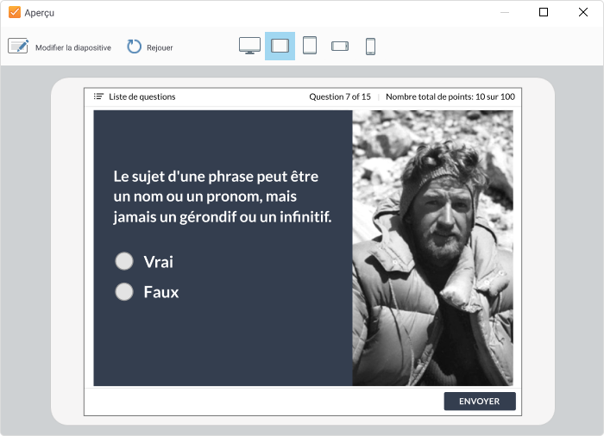Switch to portrait phone preview

click(370, 47)
